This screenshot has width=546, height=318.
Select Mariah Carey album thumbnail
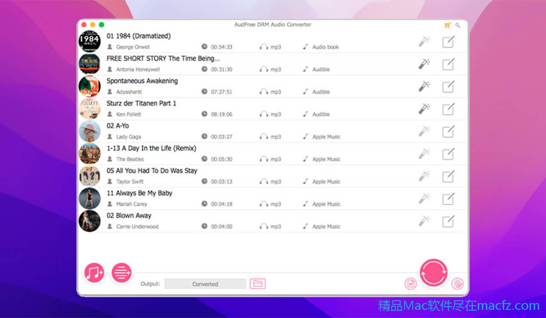coord(89,199)
